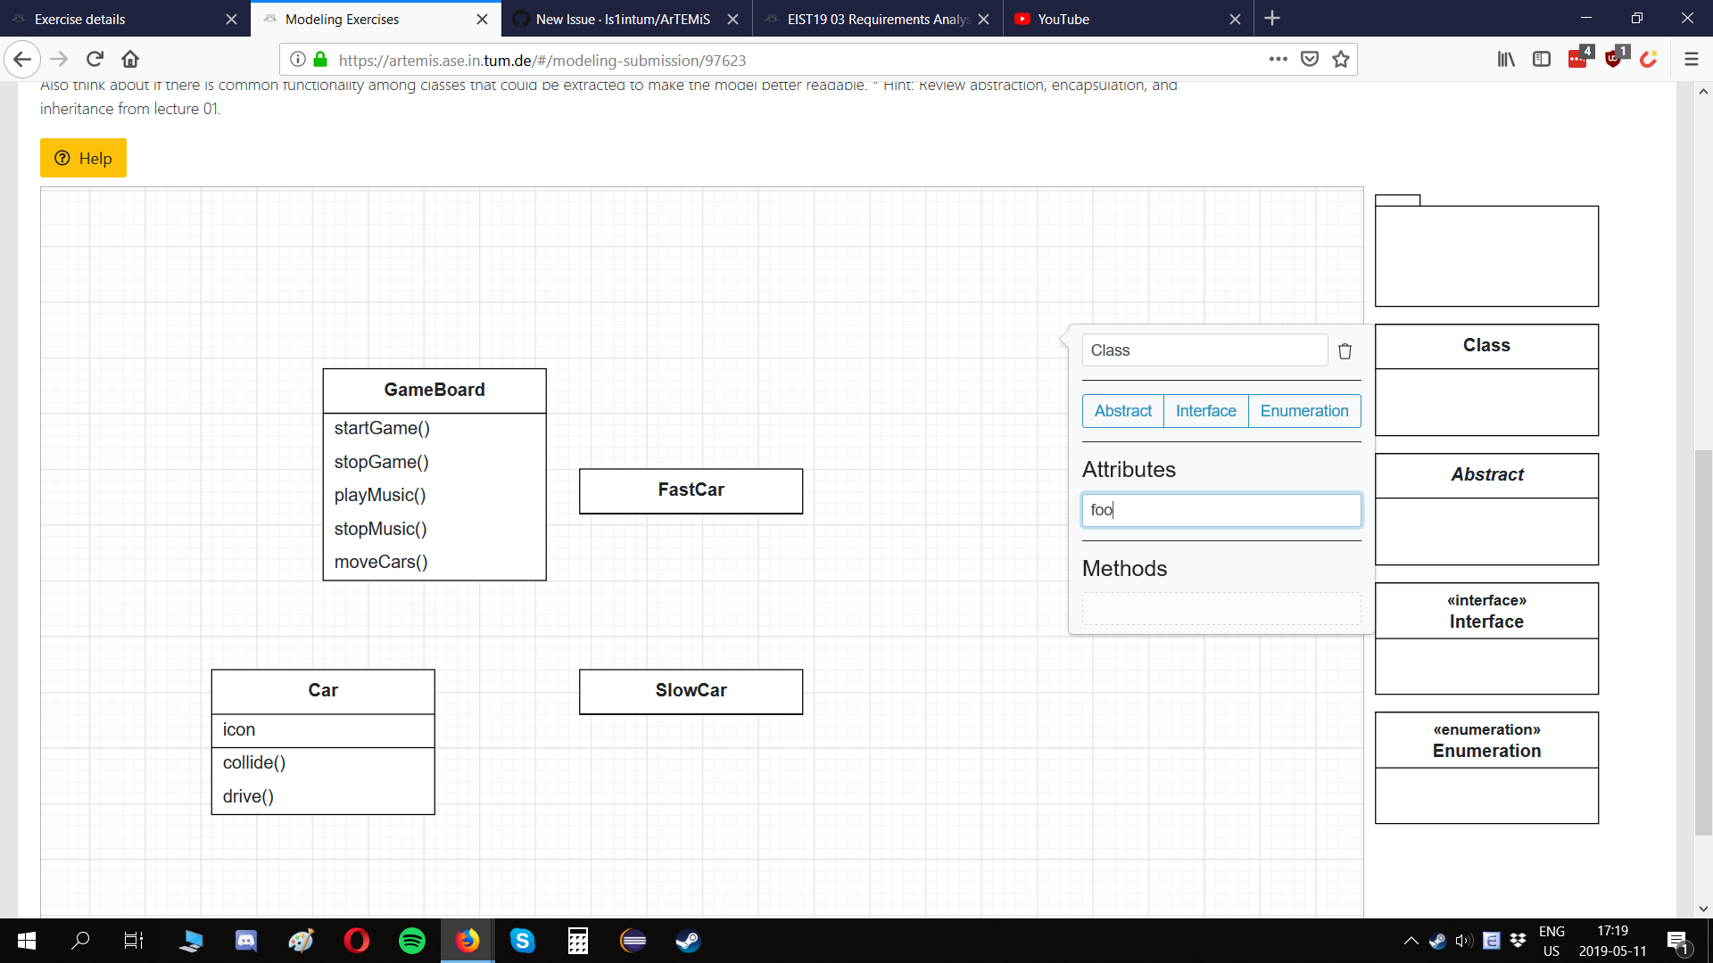The width and height of the screenshot is (1713, 963).
Task: Bookmark the page with the star icon
Action: click(1340, 59)
